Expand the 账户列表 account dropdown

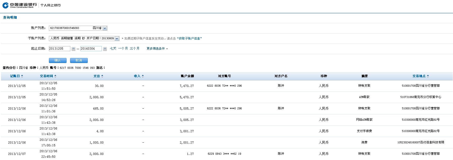(105, 28)
